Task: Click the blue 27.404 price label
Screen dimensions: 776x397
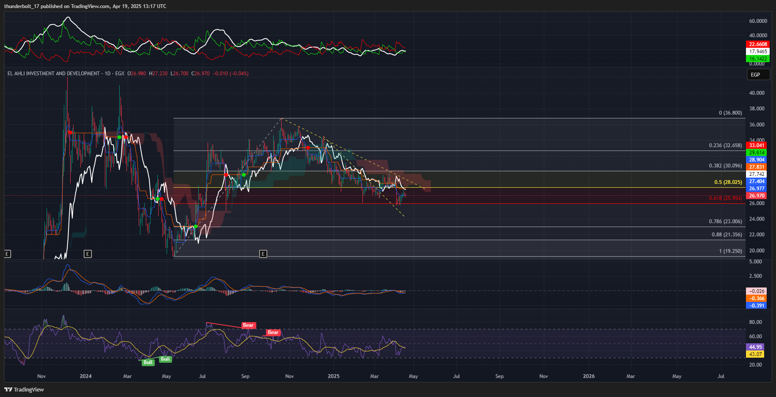Action: (x=757, y=181)
